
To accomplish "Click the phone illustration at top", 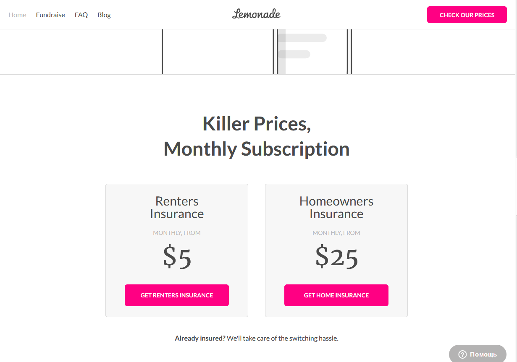I will coord(312,52).
